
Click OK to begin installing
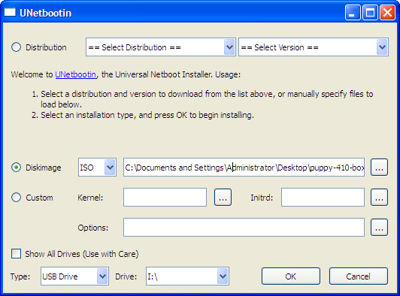tap(291, 276)
